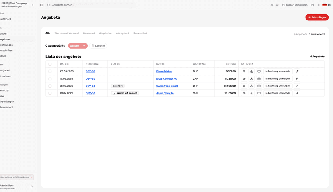The height and width of the screenshot is (192, 333).
Task: Click the red Hinzufügen button
Action: [317, 18]
